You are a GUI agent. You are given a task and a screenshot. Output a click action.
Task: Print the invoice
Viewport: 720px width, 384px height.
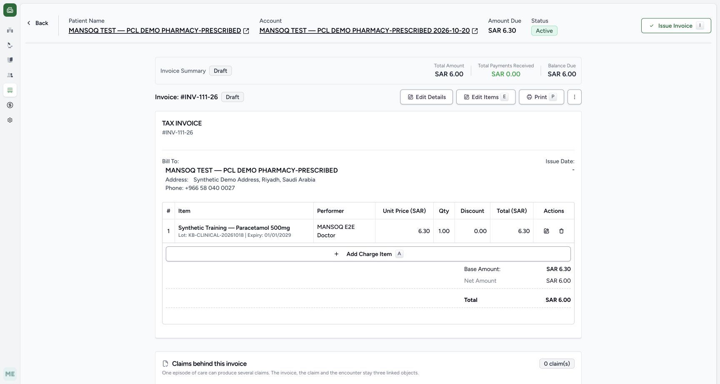pyautogui.click(x=541, y=97)
